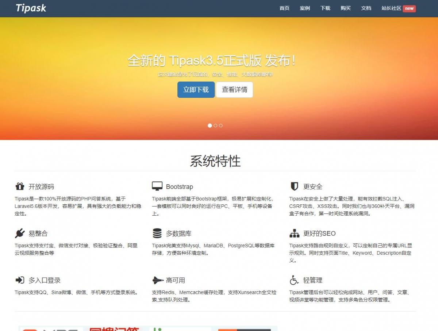Click the plug icon beside 易整合
The width and height of the screenshot is (438, 331).
coord(20,233)
